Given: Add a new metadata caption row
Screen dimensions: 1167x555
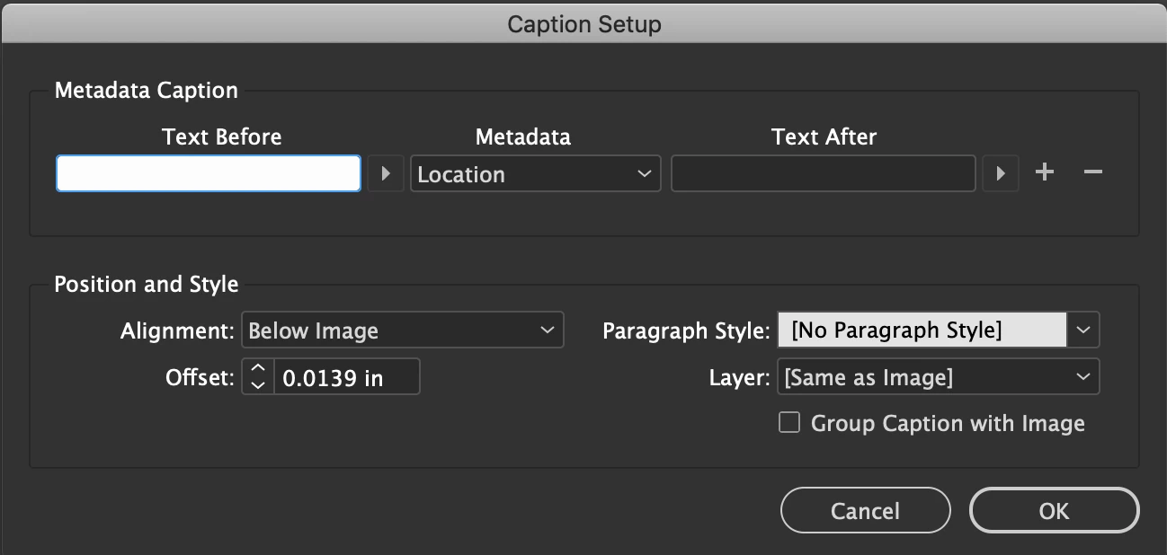Looking at the screenshot, I should (x=1044, y=172).
